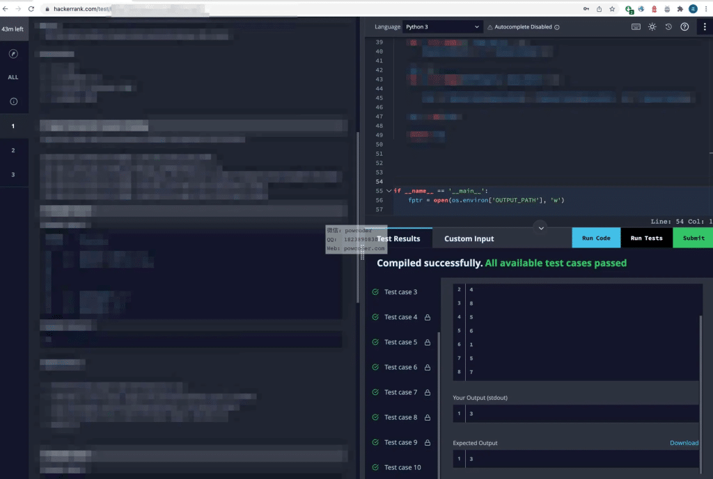Open the keyboard shortcuts panel

(x=636, y=26)
